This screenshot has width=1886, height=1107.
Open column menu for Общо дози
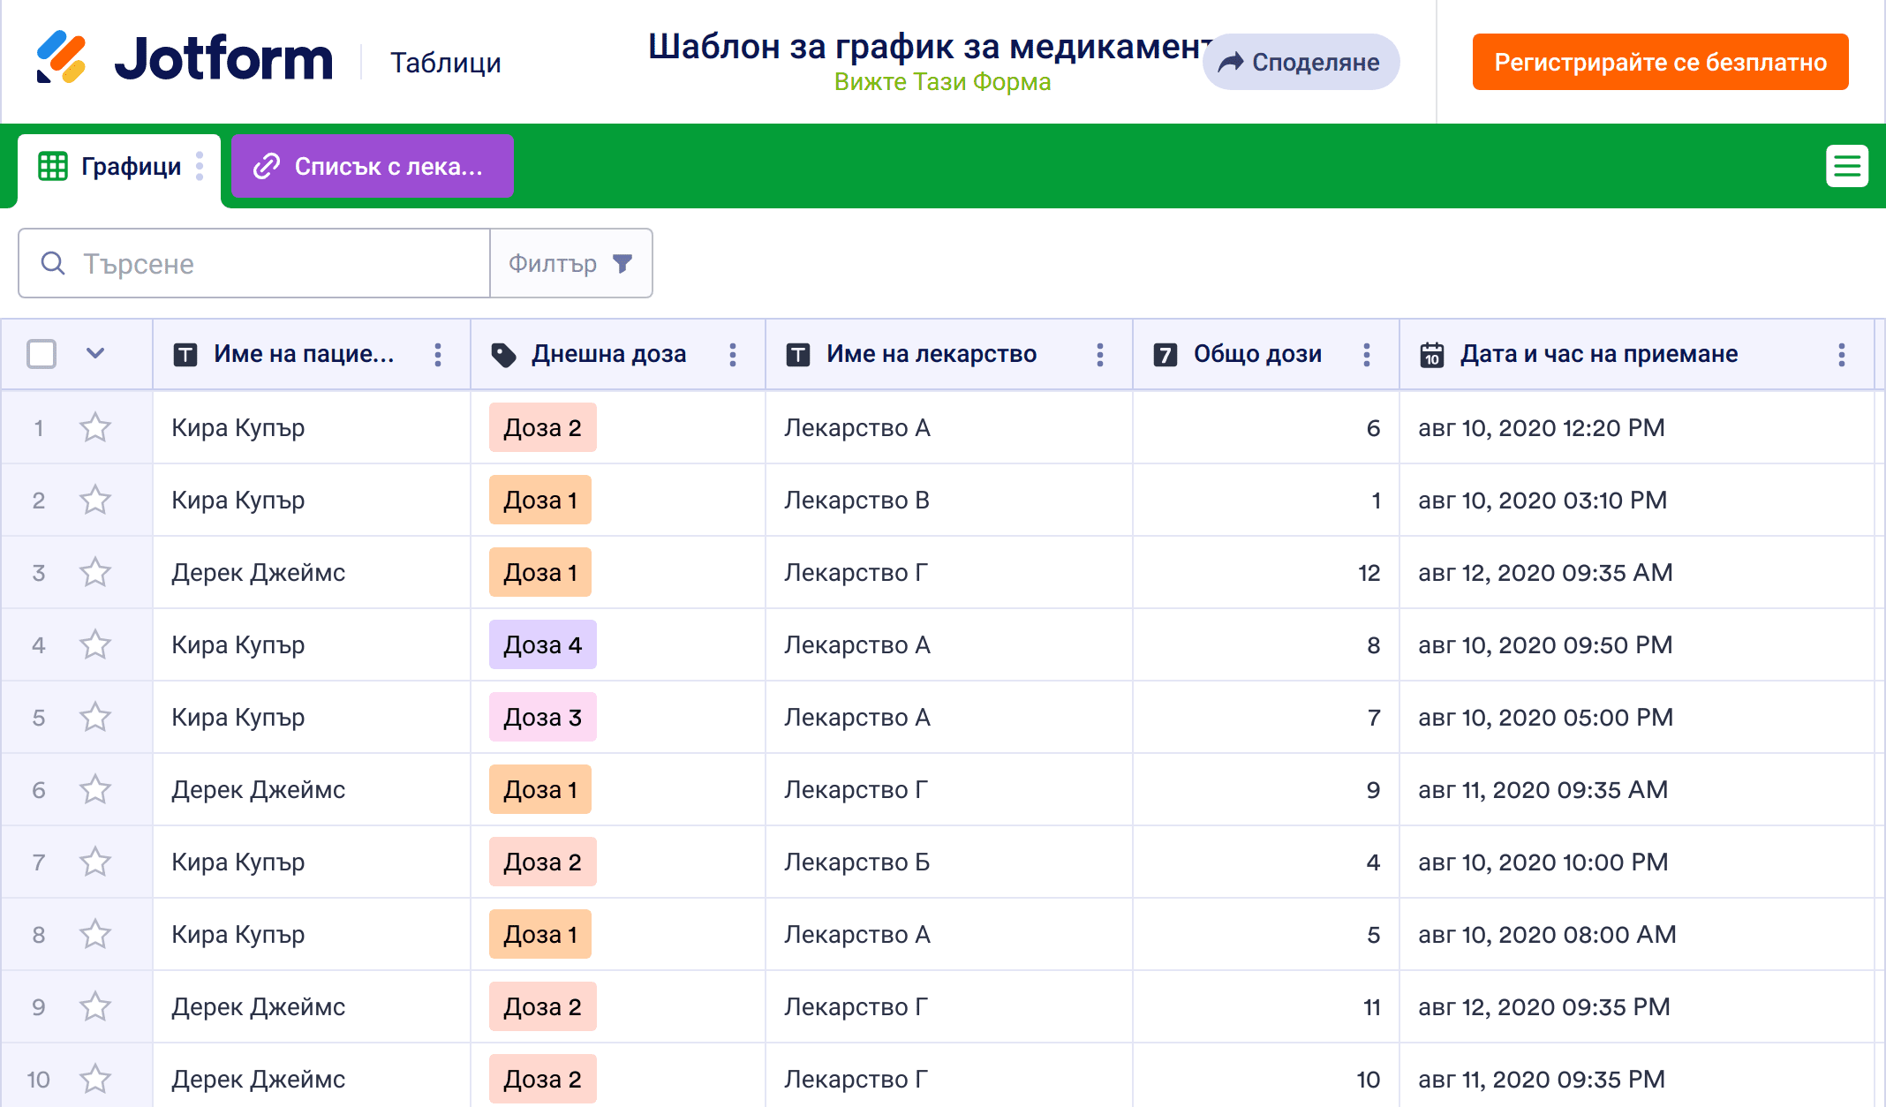[x=1367, y=355]
